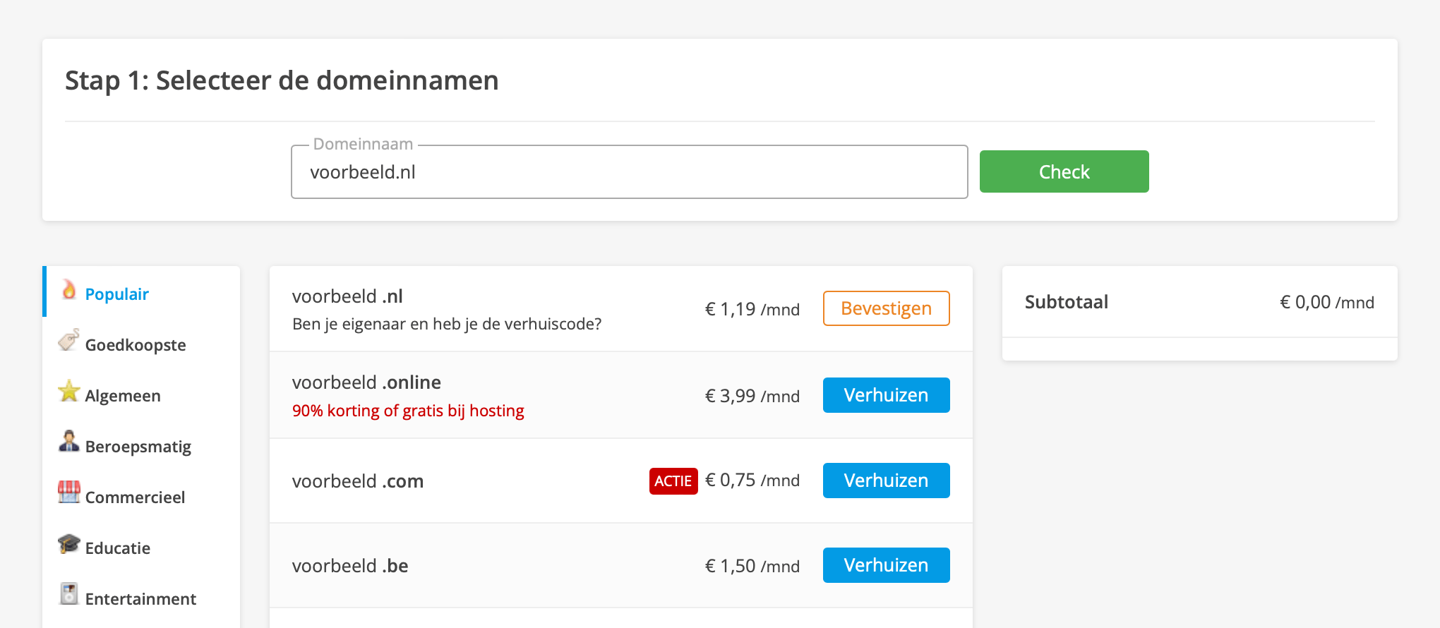Focus the Domeinnaam input field

[x=629, y=172]
